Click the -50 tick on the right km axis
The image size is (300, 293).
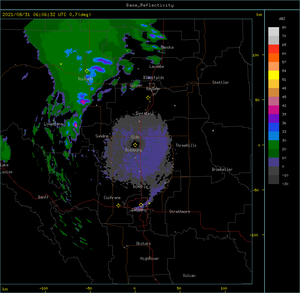(x=255, y=190)
